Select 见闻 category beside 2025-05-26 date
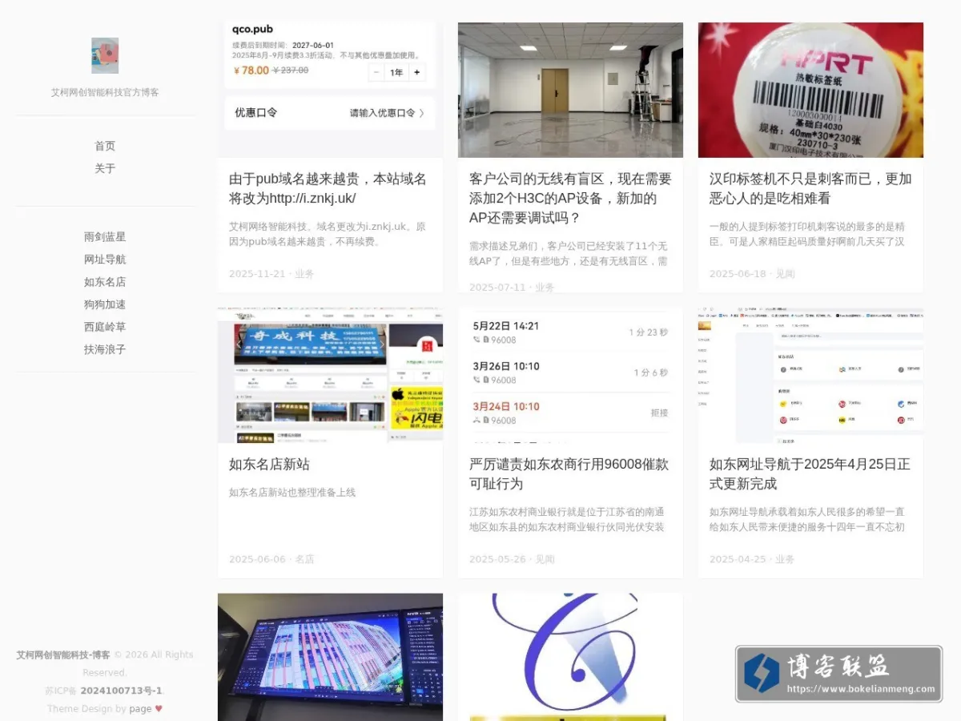Image resolution: width=961 pixels, height=721 pixels. (545, 559)
